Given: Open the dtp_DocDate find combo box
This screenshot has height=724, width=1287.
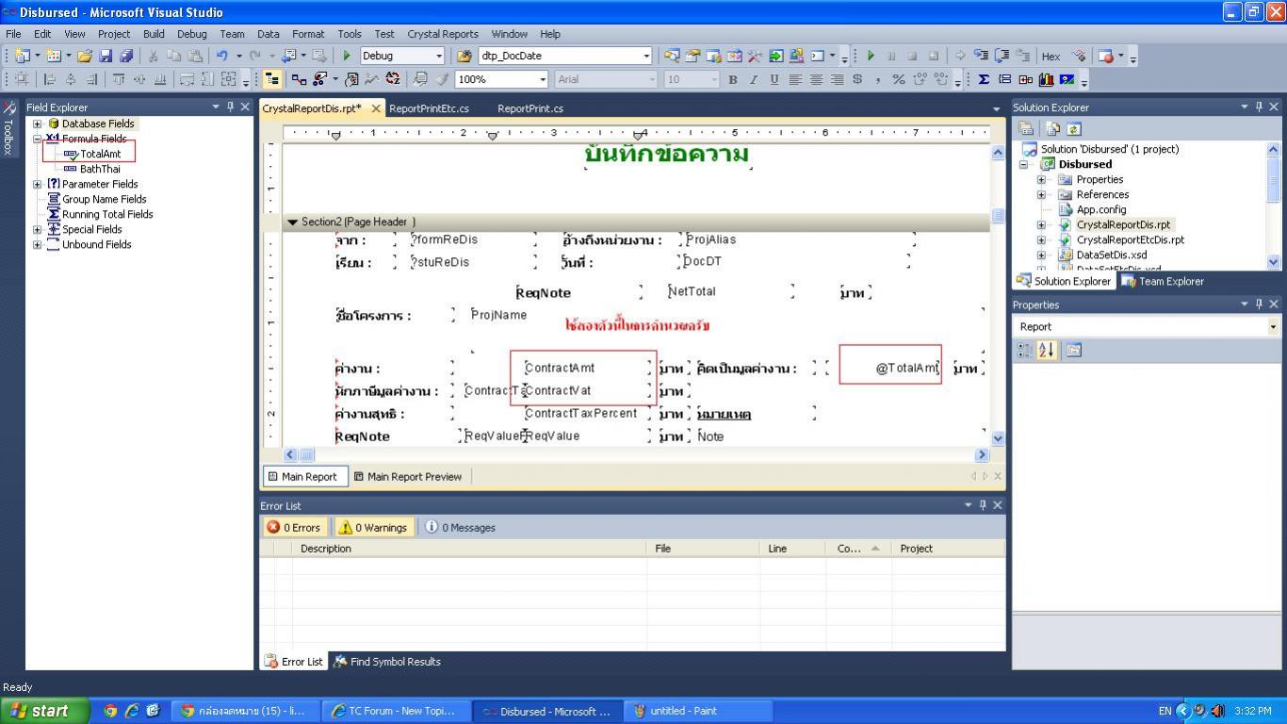Looking at the screenshot, I should click(645, 57).
